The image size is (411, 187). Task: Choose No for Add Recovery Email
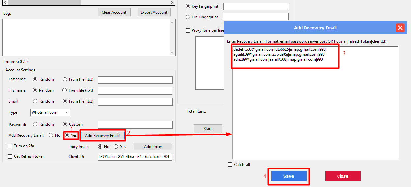pyautogui.click(x=51, y=135)
